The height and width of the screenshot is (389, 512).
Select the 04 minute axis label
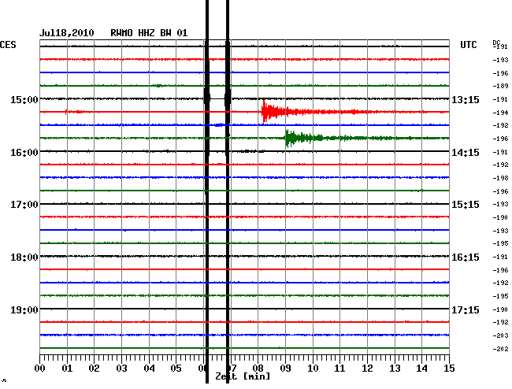tap(149, 369)
